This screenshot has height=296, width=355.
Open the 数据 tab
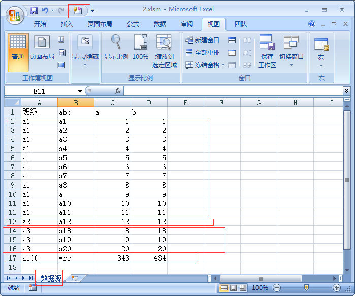pyautogui.click(x=160, y=24)
